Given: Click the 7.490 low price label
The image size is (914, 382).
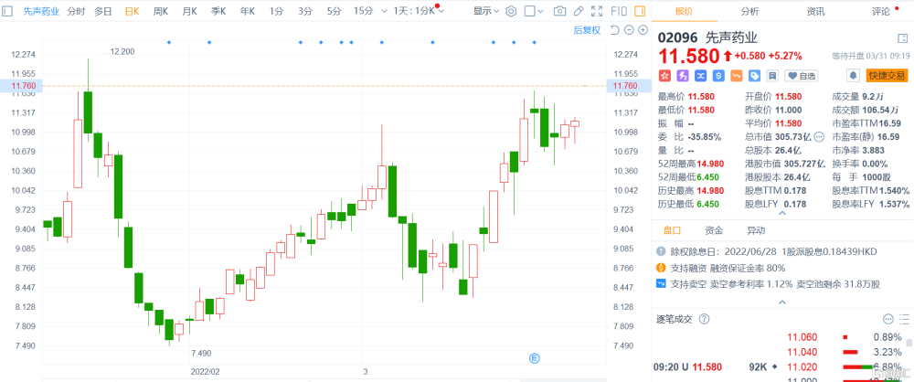Looking at the screenshot, I should 202,354.
